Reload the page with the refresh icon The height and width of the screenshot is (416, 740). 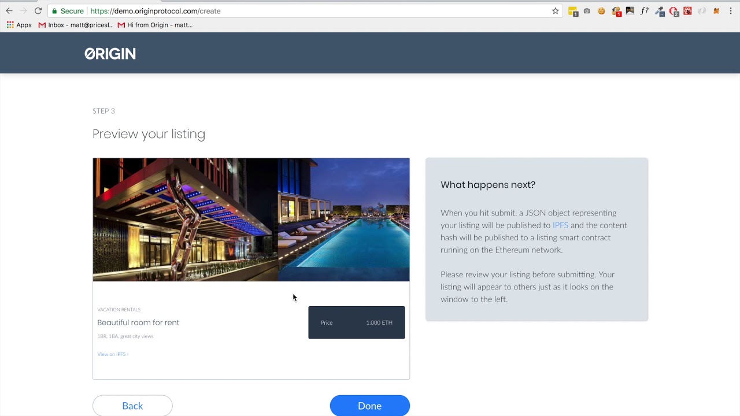tap(38, 11)
